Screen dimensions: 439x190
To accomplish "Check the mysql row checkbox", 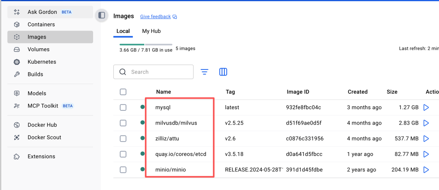I will [x=123, y=108].
